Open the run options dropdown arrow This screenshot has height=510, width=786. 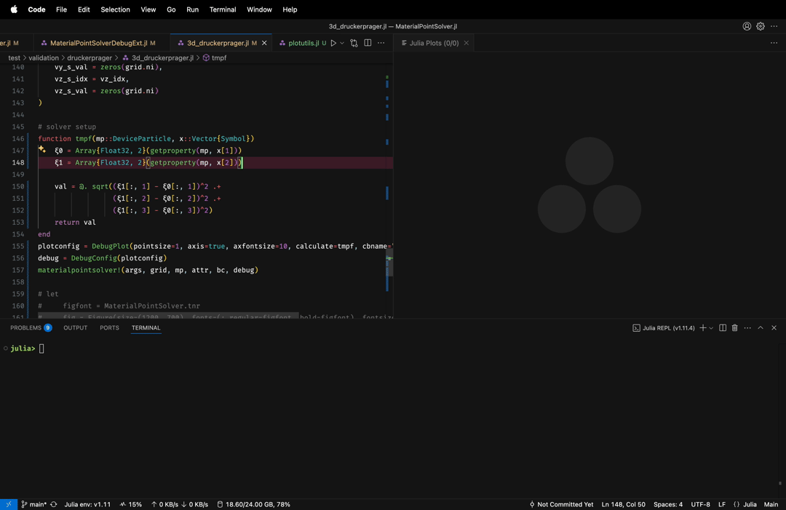point(342,43)
